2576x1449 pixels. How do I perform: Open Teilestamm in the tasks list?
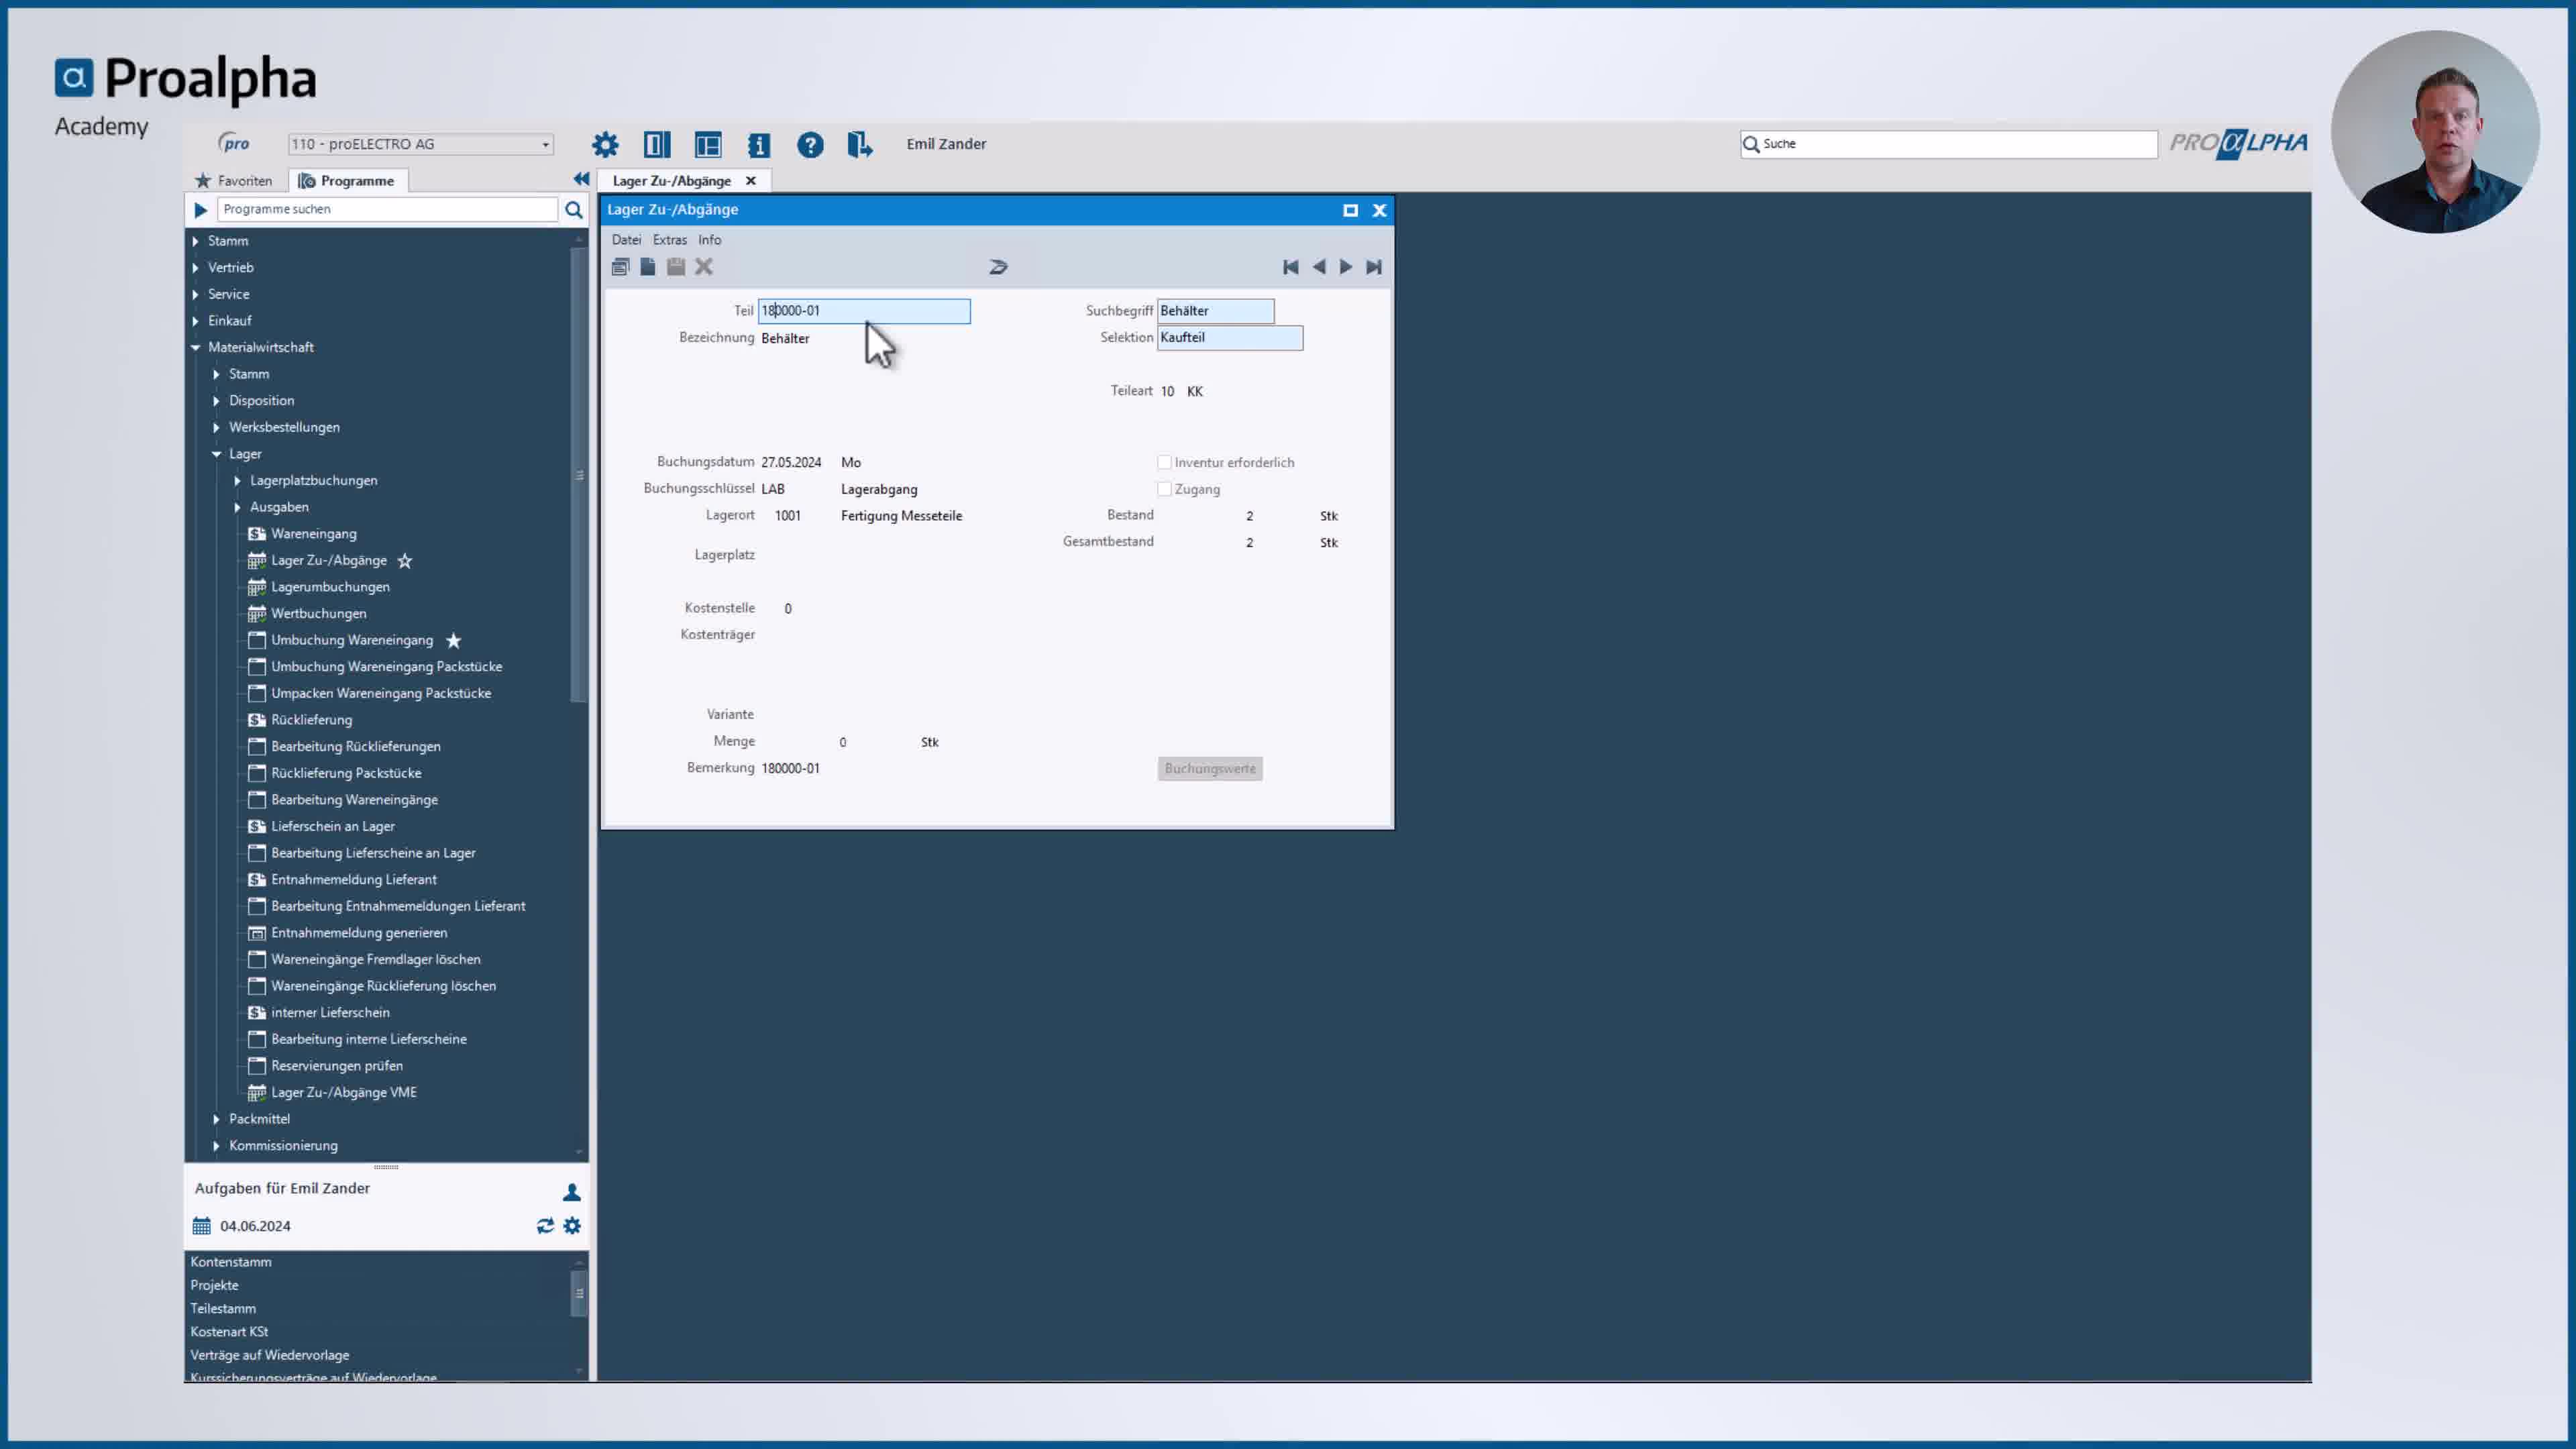coord(223,1308)
